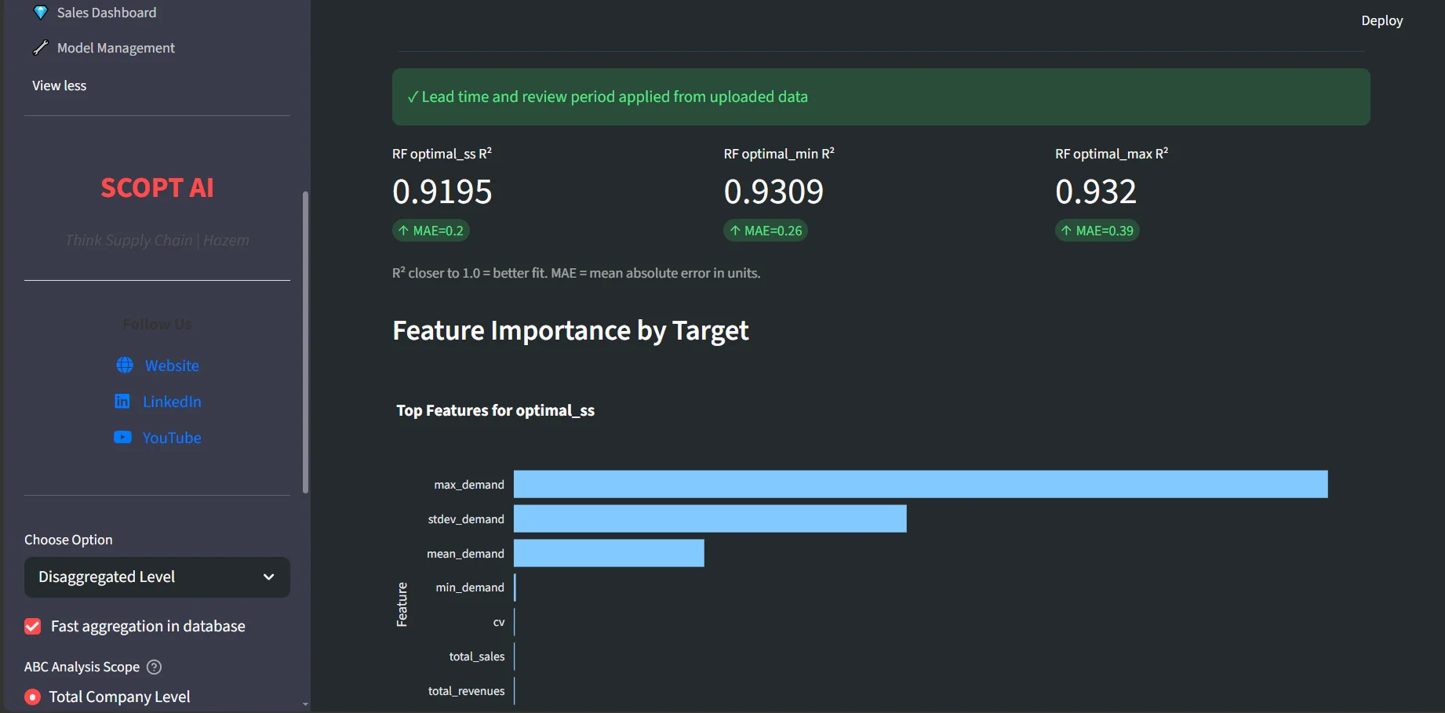Click the min_demand axis label
Screen dimensions: 1445x713
(x=470, y=587)
